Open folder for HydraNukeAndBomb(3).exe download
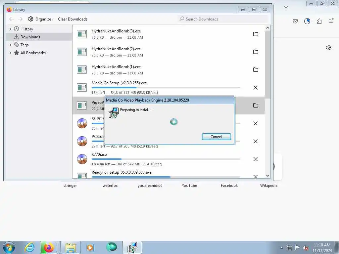This screenshot has width=339, height=254. tap(256, 34)
